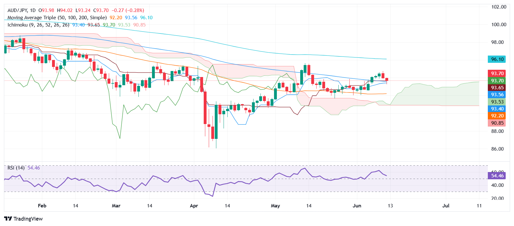Click the purple 54.46 RSI value tag
Screen dimensions: 514x226
[497, 176]
